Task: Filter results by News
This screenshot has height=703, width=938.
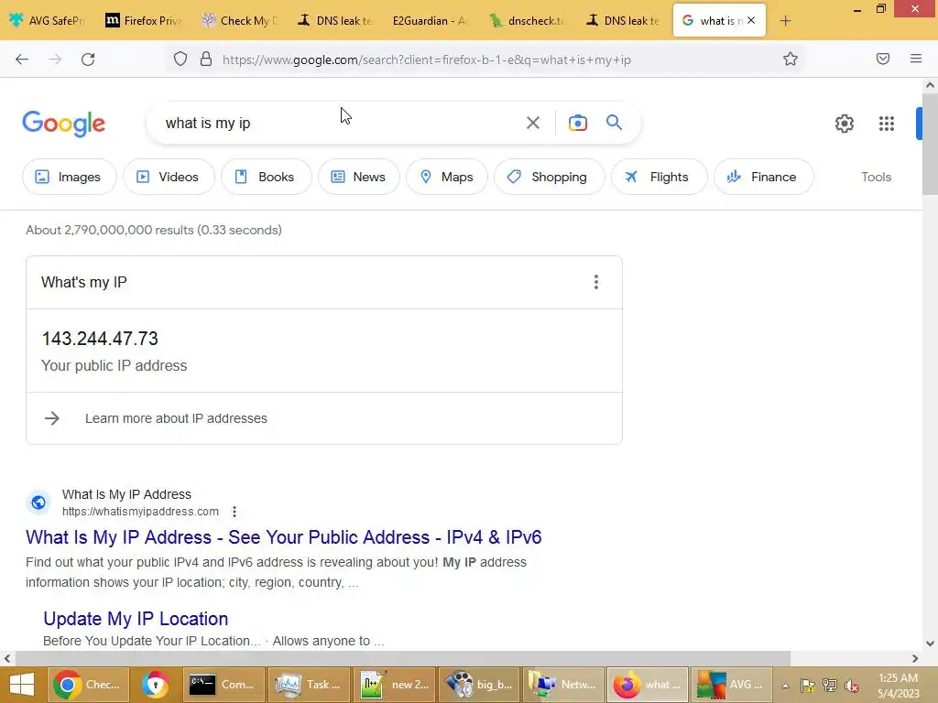Action: (x=358, y=177)
